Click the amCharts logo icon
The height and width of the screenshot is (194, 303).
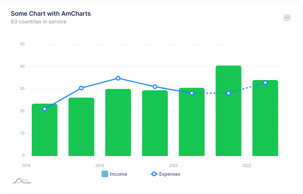coord(22,180)
